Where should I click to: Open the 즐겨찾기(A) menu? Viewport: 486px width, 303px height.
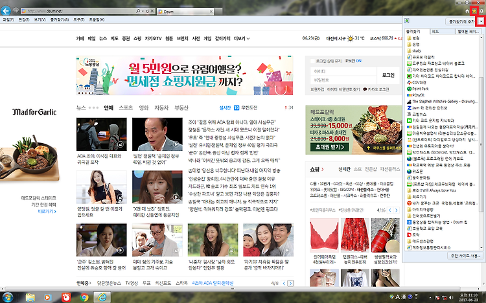(x=60, y=19)
